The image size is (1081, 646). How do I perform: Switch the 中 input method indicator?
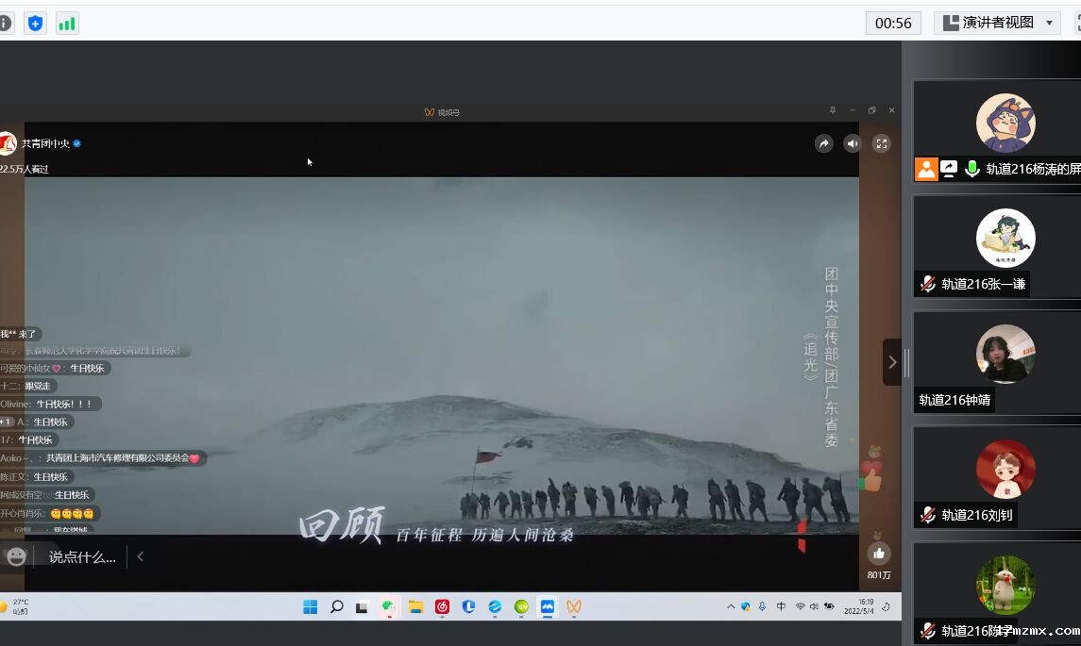pyautogui.click(x=781, y=606)
